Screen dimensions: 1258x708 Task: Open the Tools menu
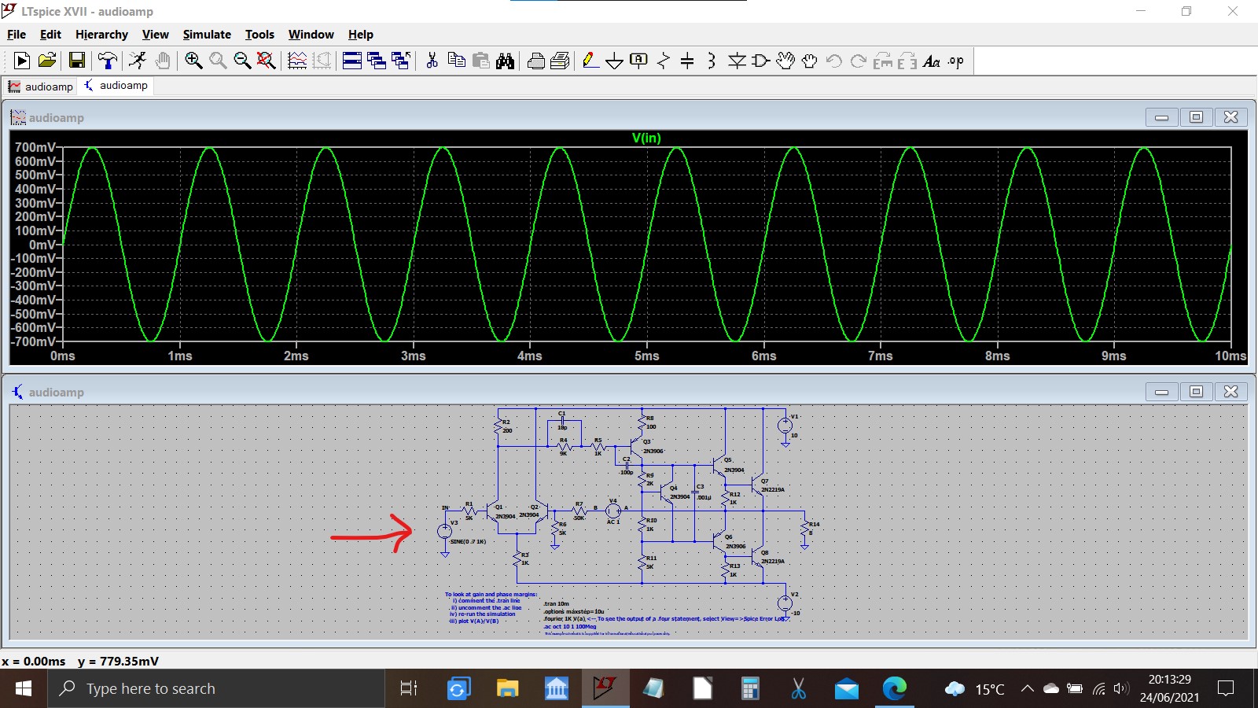tap(259, 35)
